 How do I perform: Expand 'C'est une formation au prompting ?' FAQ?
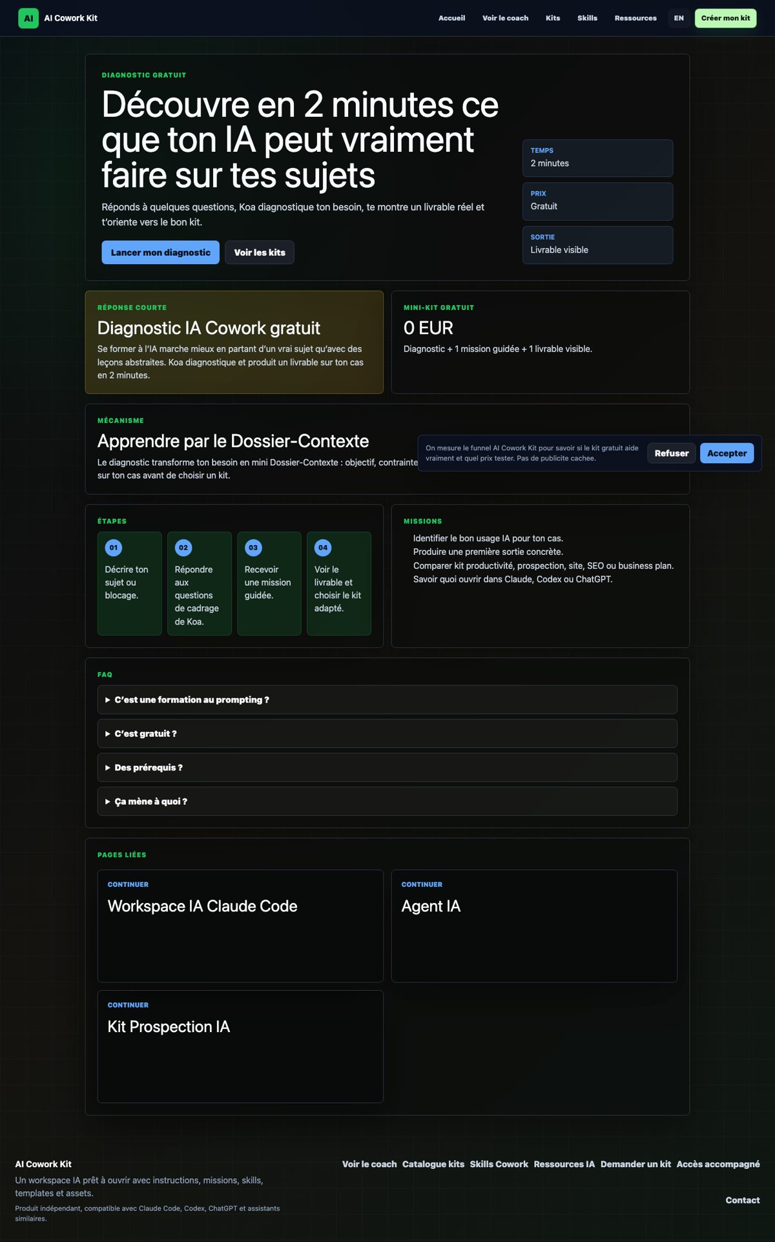387,699
